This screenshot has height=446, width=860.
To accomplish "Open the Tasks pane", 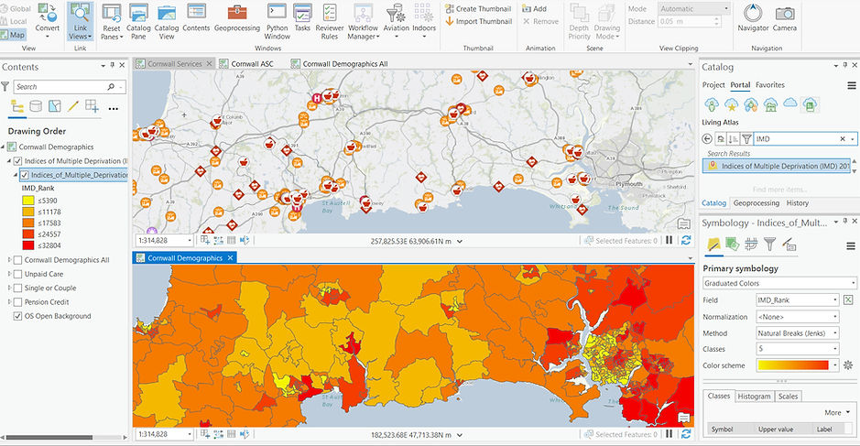I will coord(302,17).
